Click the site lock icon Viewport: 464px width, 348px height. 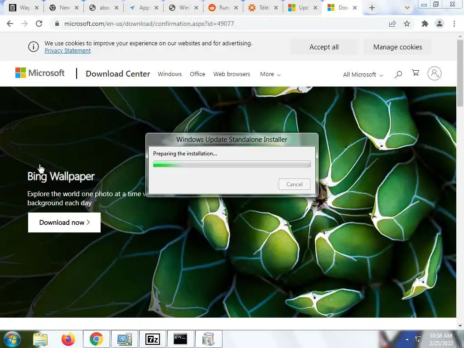click(x=57, y=24)
